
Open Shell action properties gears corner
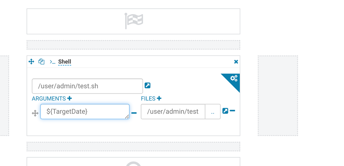[233, 79]
